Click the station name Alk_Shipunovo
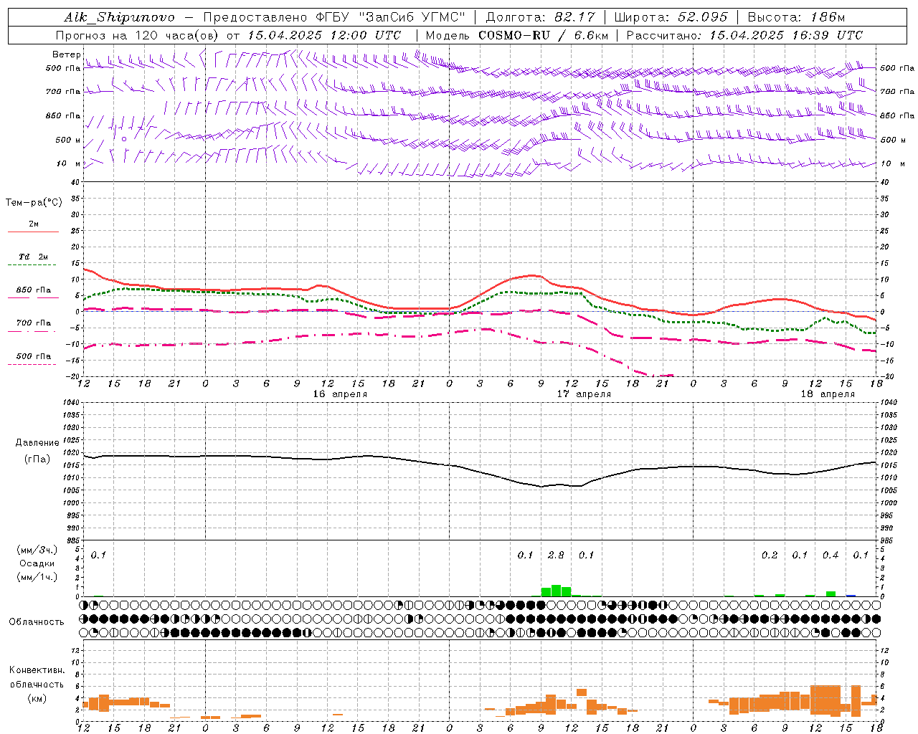The height and width of the screenshot is (734, 918). coord(119,17)
